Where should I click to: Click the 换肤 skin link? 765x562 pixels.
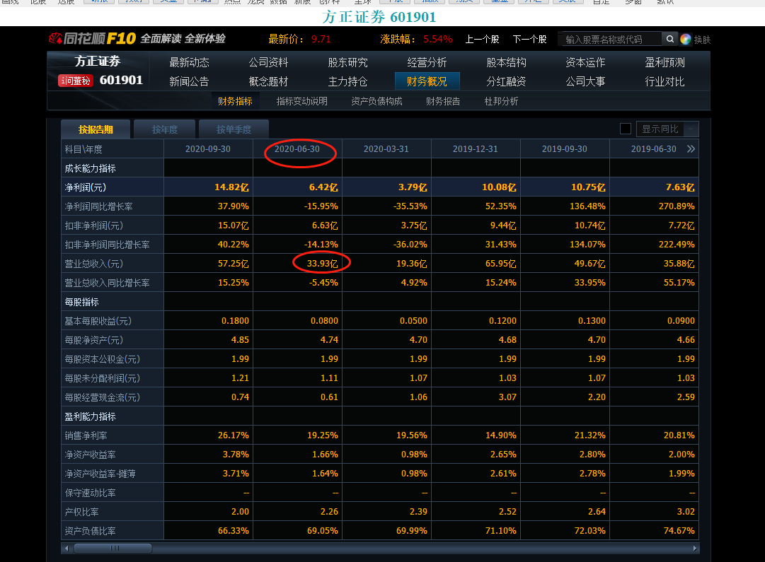pyautogui.click(x=702, y=40)
